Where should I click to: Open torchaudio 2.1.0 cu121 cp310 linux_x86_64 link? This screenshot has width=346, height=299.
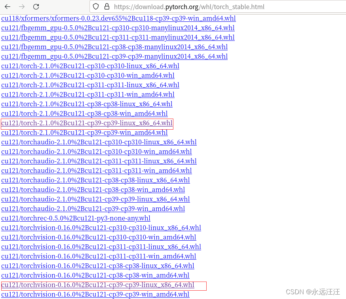[x=99, y=142]
